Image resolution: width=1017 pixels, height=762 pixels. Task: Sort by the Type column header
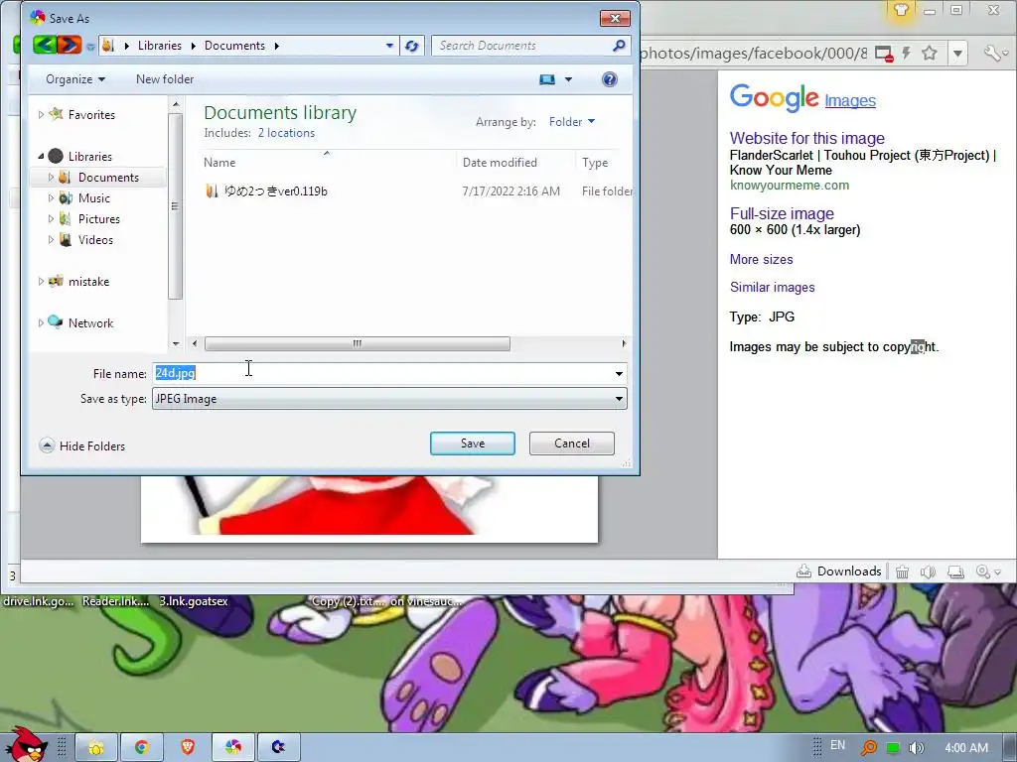(604, 163)
